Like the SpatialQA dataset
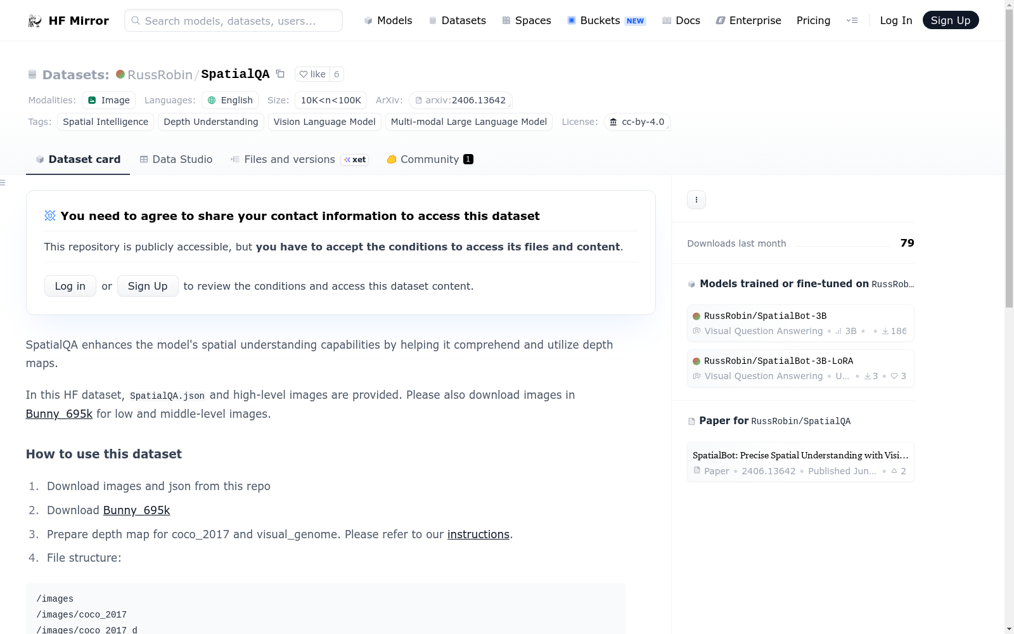The height and width of the screenshot is (634, 1014). (312, 74)
